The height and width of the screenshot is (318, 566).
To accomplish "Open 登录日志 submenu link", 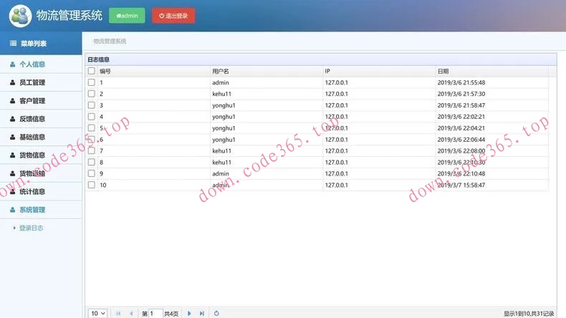I will click(31, 228).
